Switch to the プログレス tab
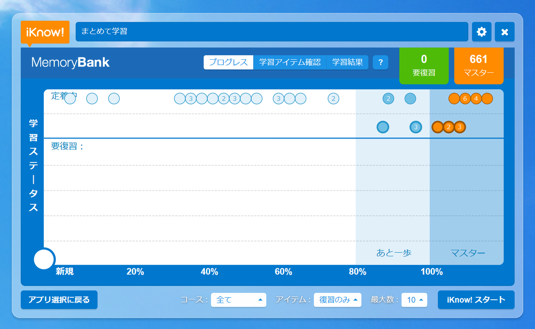 pyautogui.click(x=228, y=63)
